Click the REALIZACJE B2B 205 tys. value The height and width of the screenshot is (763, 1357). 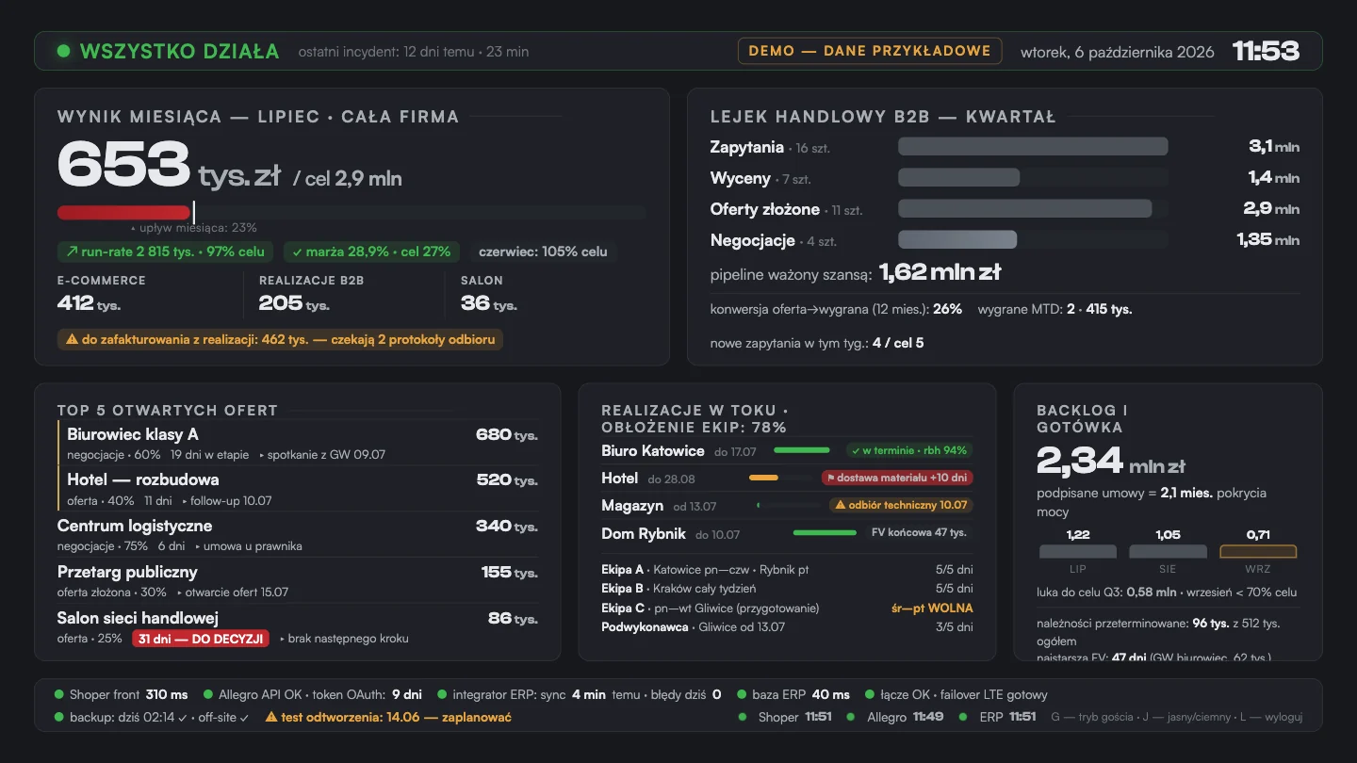pos(294,303)
